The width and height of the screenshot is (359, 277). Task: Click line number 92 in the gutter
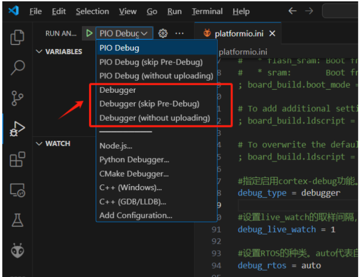(216, 241)
